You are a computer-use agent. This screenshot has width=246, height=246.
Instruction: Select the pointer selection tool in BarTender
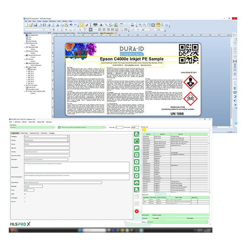click(82, 25)
